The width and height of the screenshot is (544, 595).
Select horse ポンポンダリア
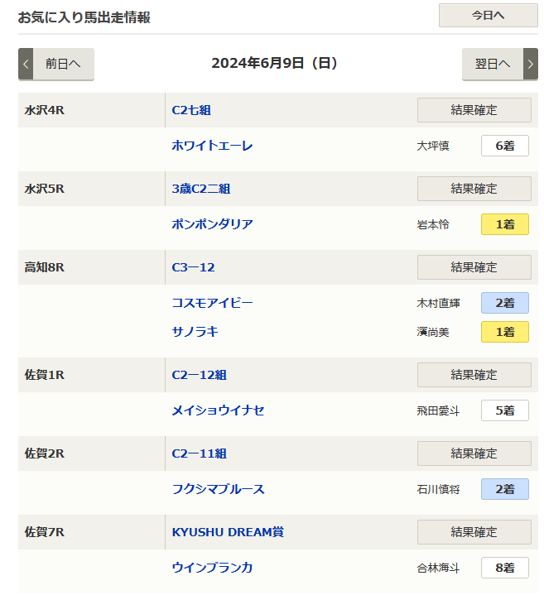click(212, 224)
